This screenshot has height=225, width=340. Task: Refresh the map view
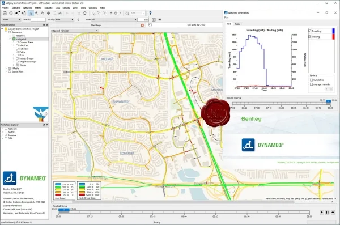pos(85,13)
